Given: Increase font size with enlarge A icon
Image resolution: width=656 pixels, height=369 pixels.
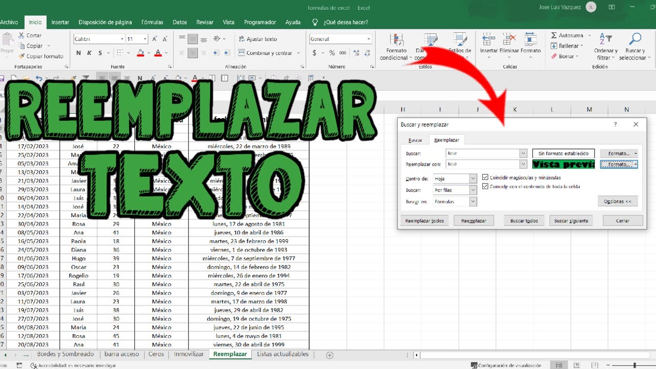Looking at the screenshot, I should pos(155,39).
